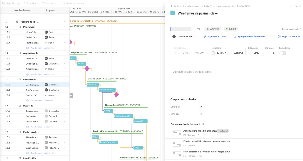Viewport: 303px width, 161px height.
Task: Click the Diseño UX/UI breadcrumb
Action: (244, 6)
